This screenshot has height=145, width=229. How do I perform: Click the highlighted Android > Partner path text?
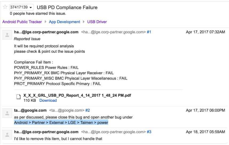point(61,123)
